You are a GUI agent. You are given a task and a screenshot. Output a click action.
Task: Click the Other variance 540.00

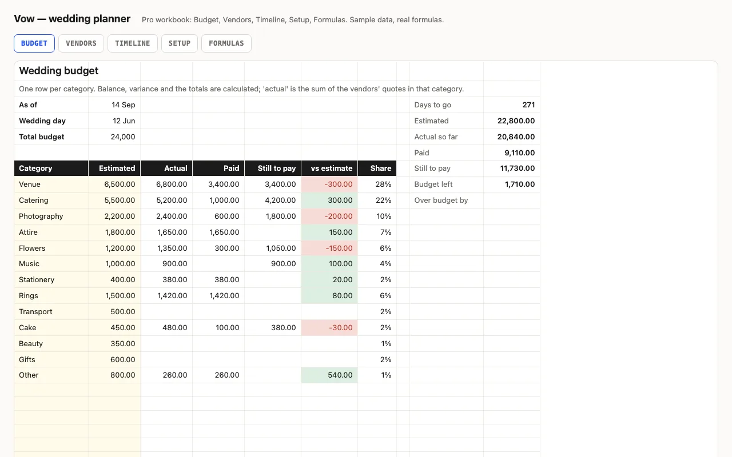(329, 375)
